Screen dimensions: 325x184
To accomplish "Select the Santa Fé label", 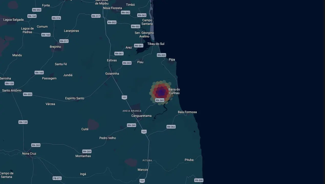I will pos(61,64).
